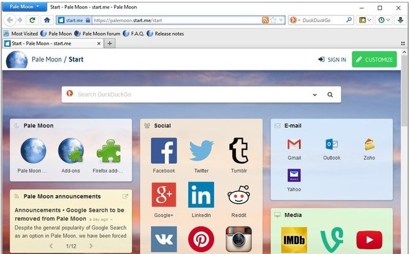Open the Release notes bookmark
The height and width of the screenshot is (254, 409).
(166, 34)
